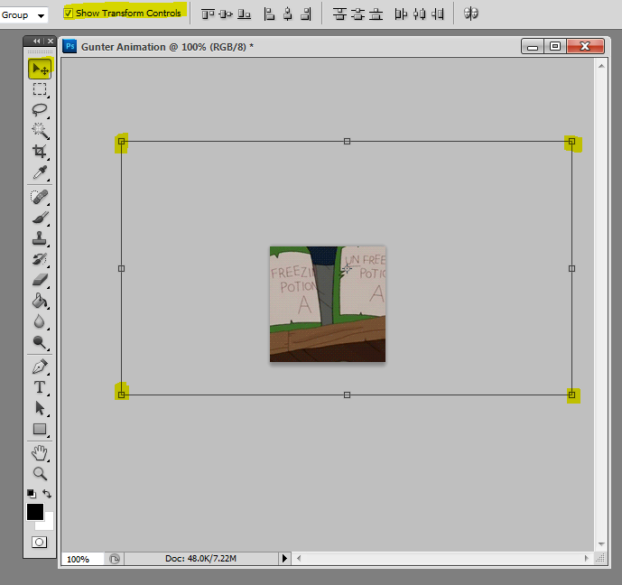Minimize the Gunter Animation document window
Image resolution: width=622 pixels, height=585 pixels.
tap(533, 46)
